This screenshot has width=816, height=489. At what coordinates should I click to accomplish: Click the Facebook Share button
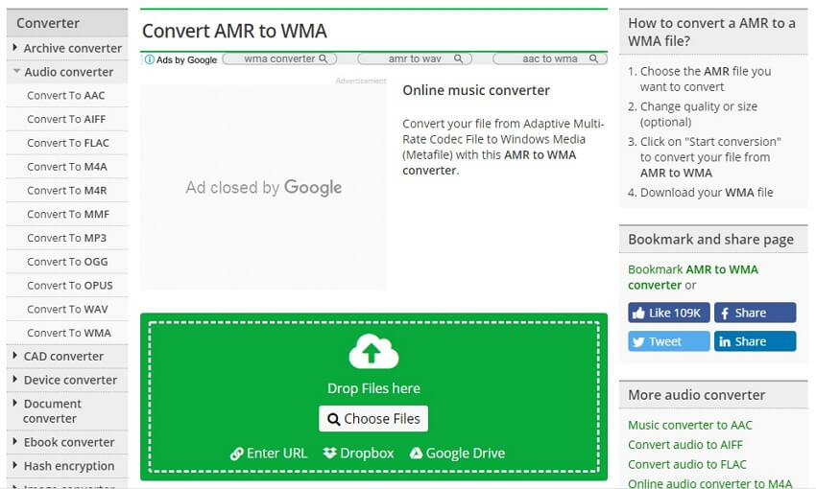(756, 313)
